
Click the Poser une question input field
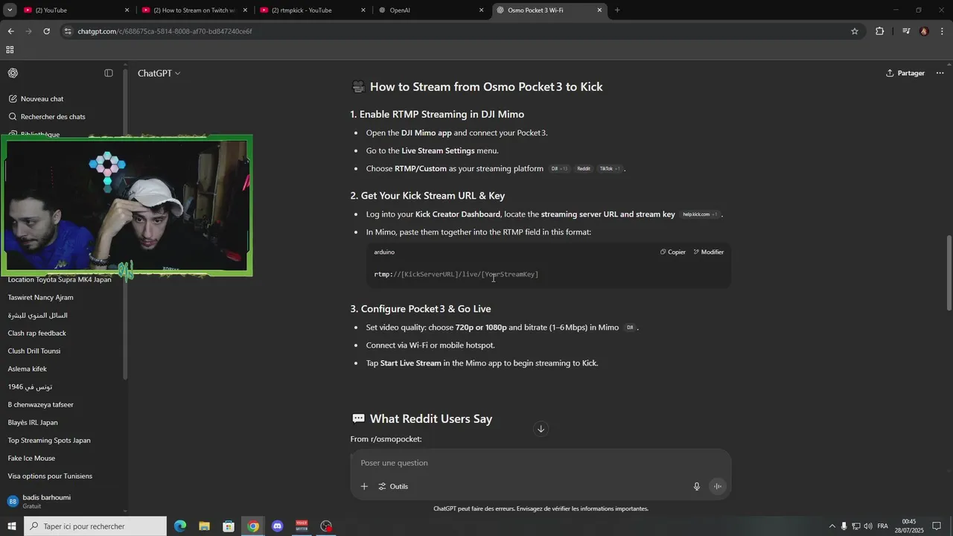coord(541,463)
